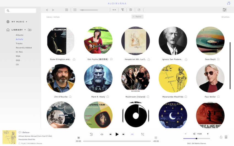Open Tracks in the library sidebar
Image resolution: width=234 pixels, height=146 pixels.
[x=19, y=43]
